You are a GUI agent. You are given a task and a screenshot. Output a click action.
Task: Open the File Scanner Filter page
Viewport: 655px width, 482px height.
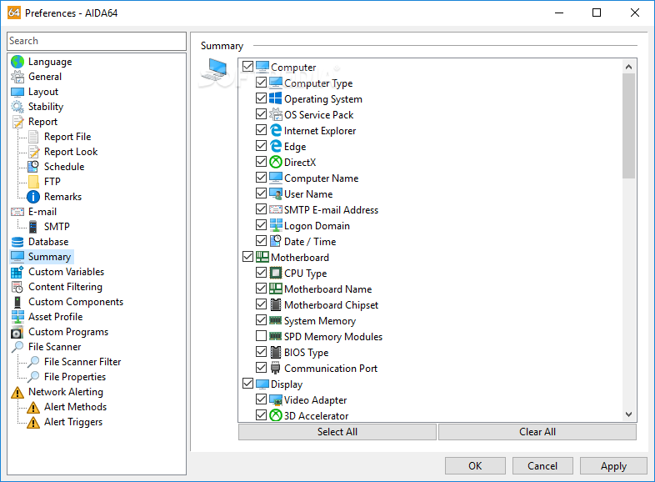click(x=82, y=362)
